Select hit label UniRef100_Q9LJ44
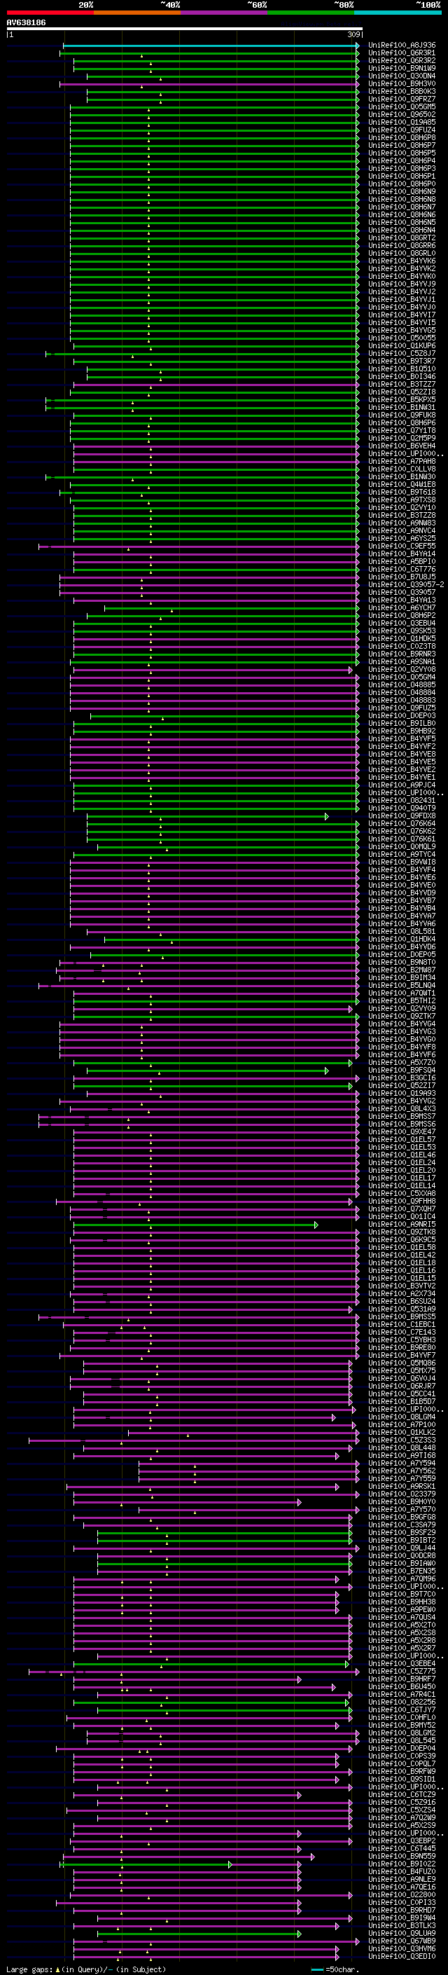The image size is (448, 1975). click(x=401, y=1548)
